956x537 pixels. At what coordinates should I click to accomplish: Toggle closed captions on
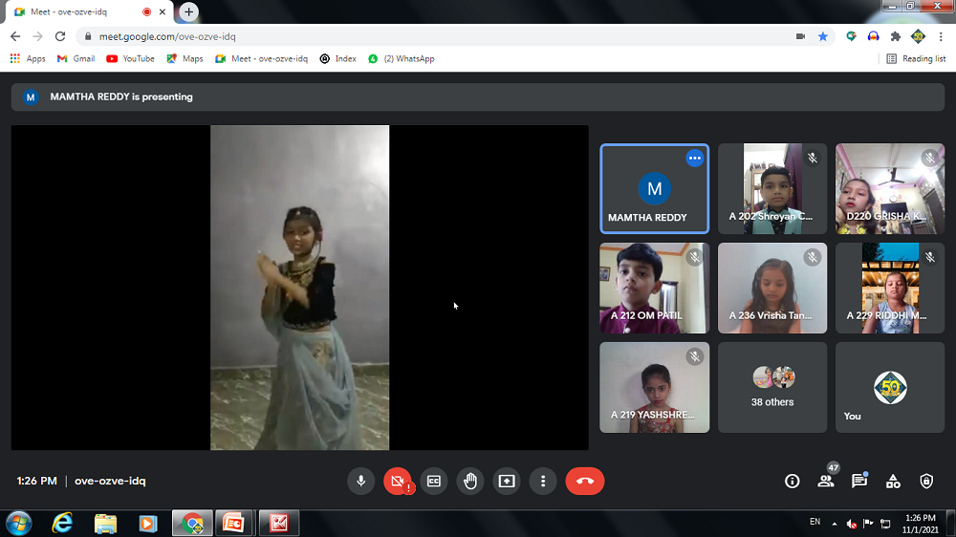click(434, 482)
